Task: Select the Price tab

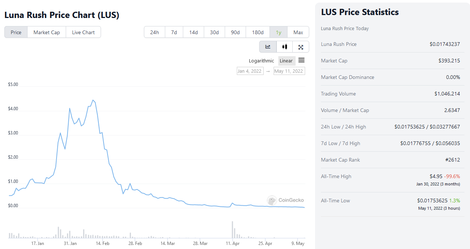Action: [16, 32]
